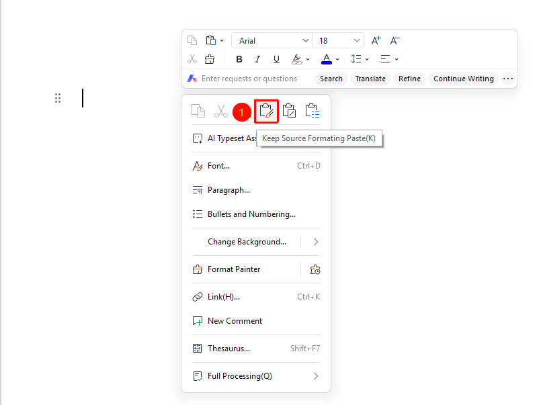Select the paste icon with blue list lines
Image resolution: width=539 pixels, height=405 pixels.
[312, 111]
